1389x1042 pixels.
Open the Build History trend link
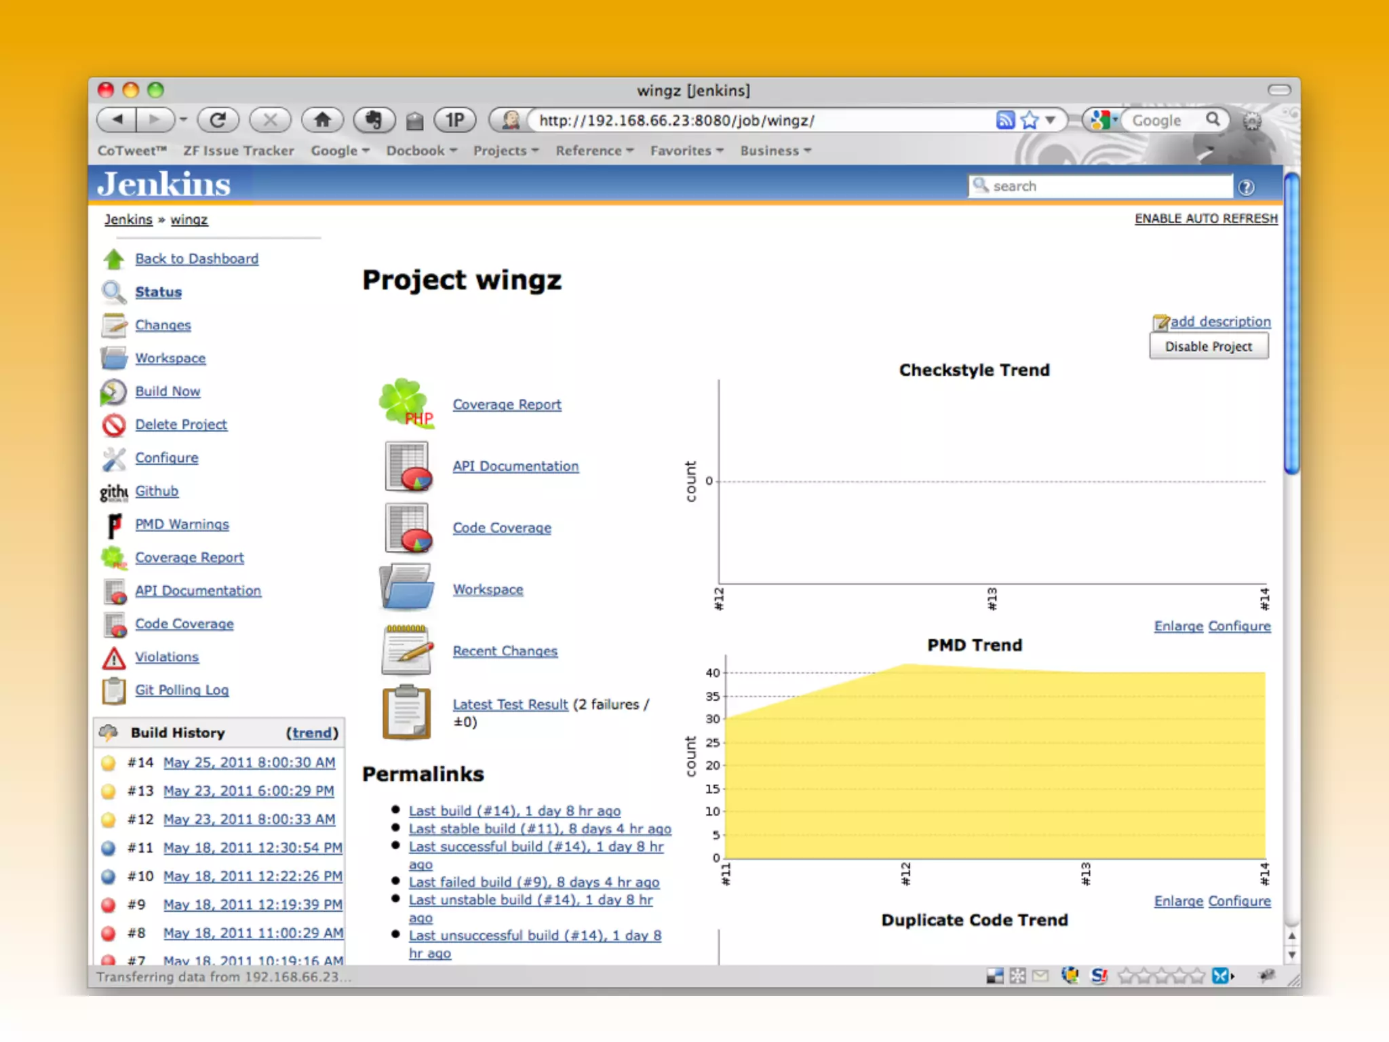pos(312,733)
